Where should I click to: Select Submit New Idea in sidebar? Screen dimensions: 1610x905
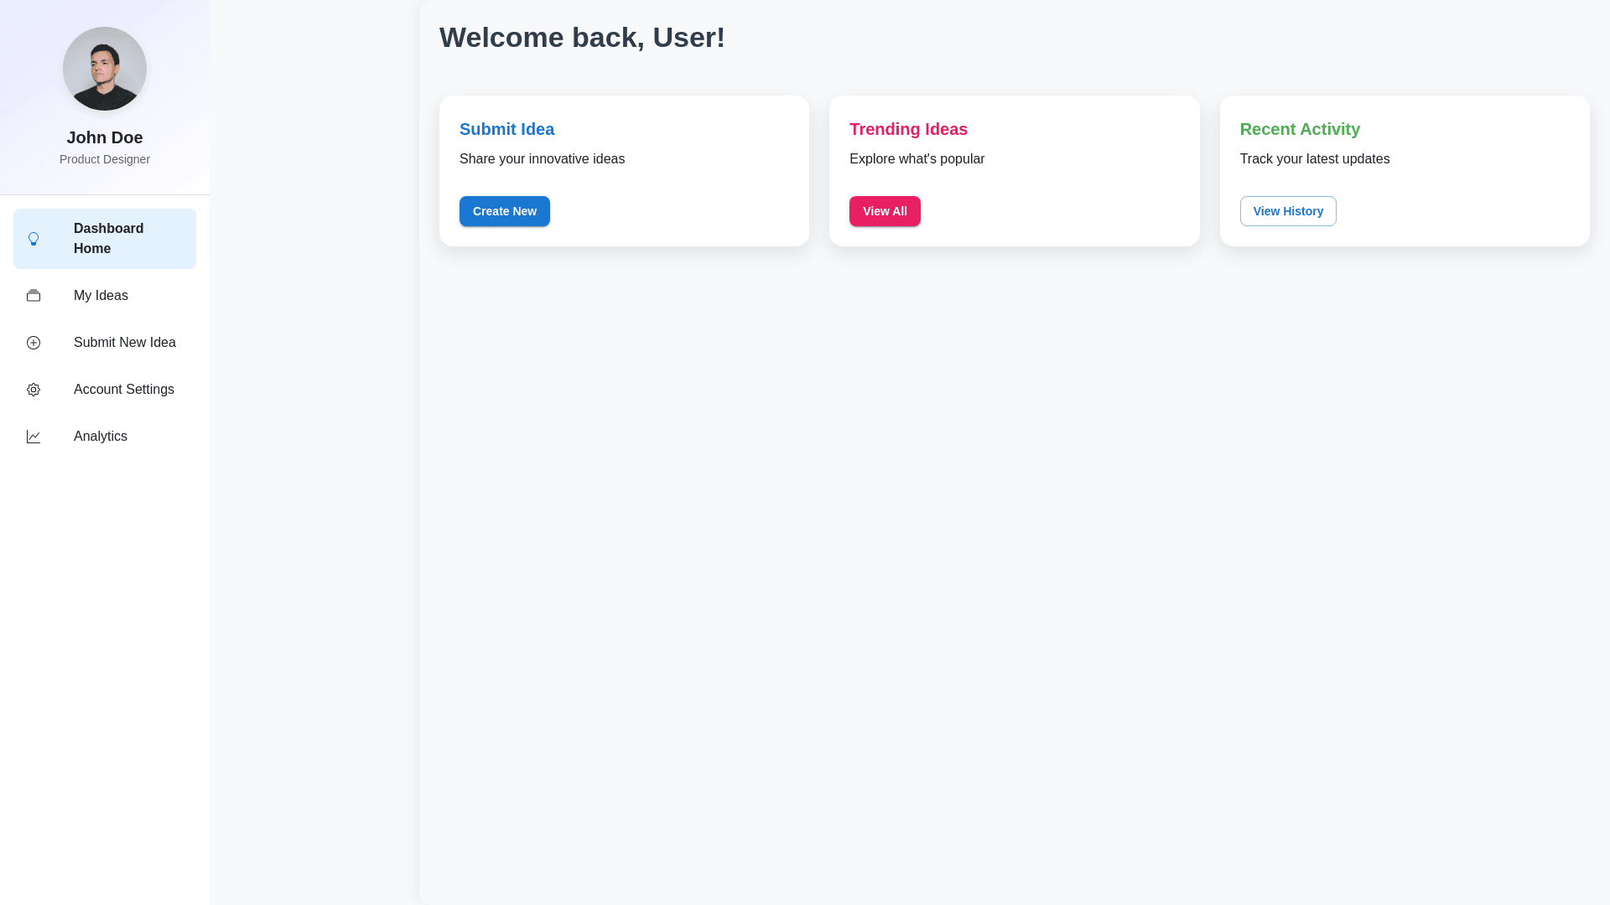[124, 343]
